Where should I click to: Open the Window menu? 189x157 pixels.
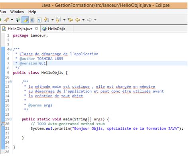[x=17, y=12]
